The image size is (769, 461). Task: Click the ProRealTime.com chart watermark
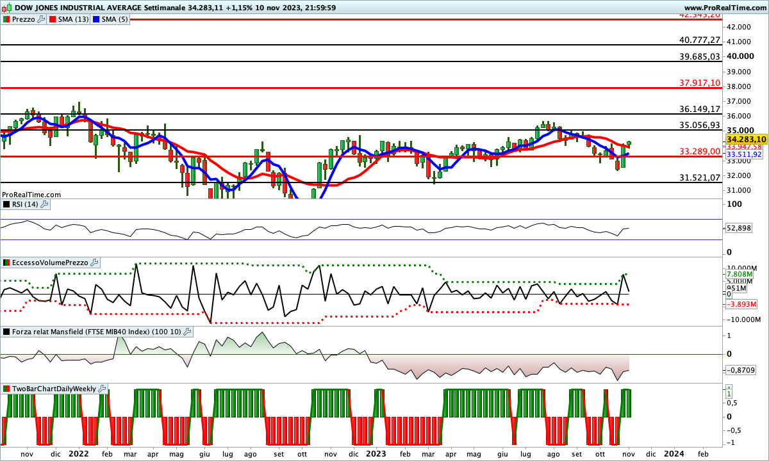click(x=31, y=194)
